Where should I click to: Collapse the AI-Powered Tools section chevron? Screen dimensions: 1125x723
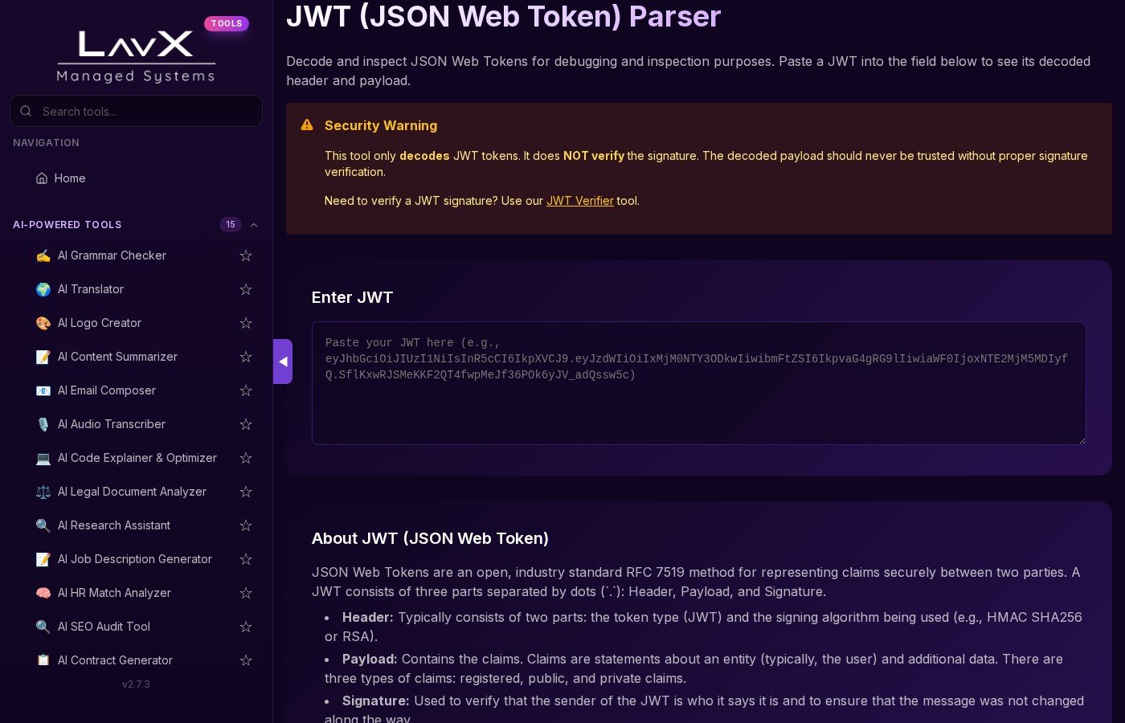click(254, 225)
